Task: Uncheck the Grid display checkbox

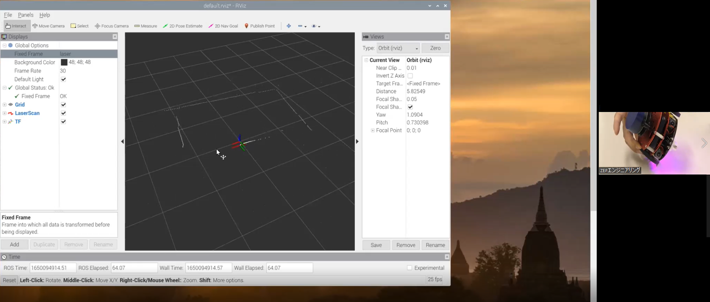Action: pyautogui.click(x=63, y=105)
